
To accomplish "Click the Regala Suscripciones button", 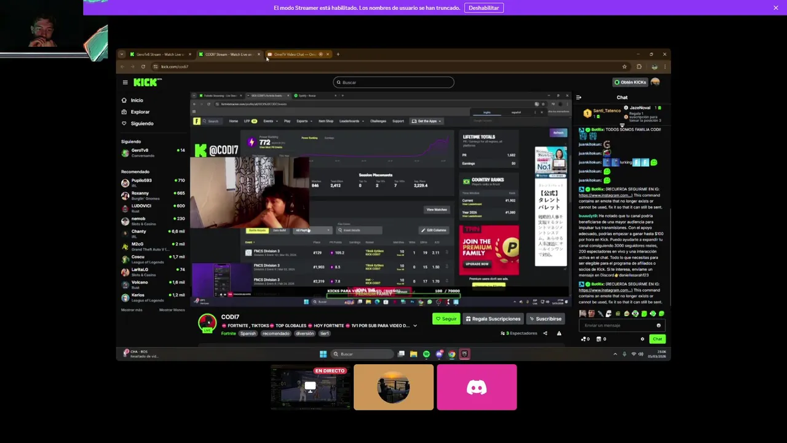I will pyautogui.click(x=493, y=319).
